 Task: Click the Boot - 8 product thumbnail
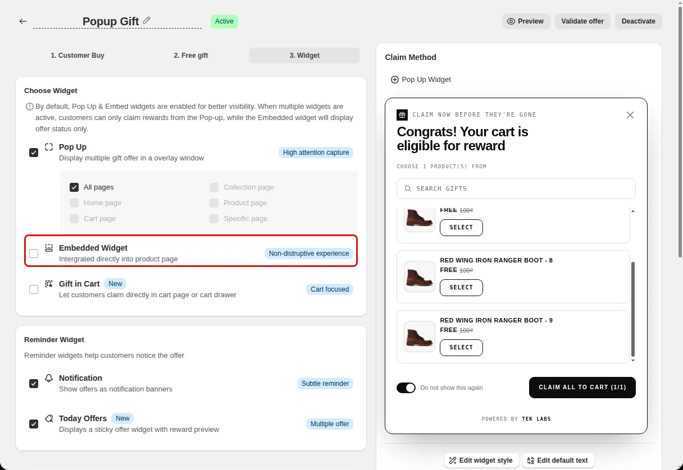pos(420,277)
